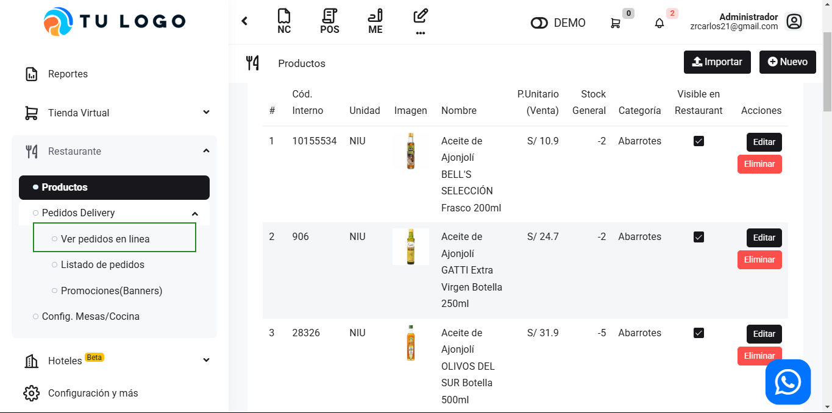Click the Administrador user profile avatar
This screenshot has width=832, height=413.
(794, 22)
